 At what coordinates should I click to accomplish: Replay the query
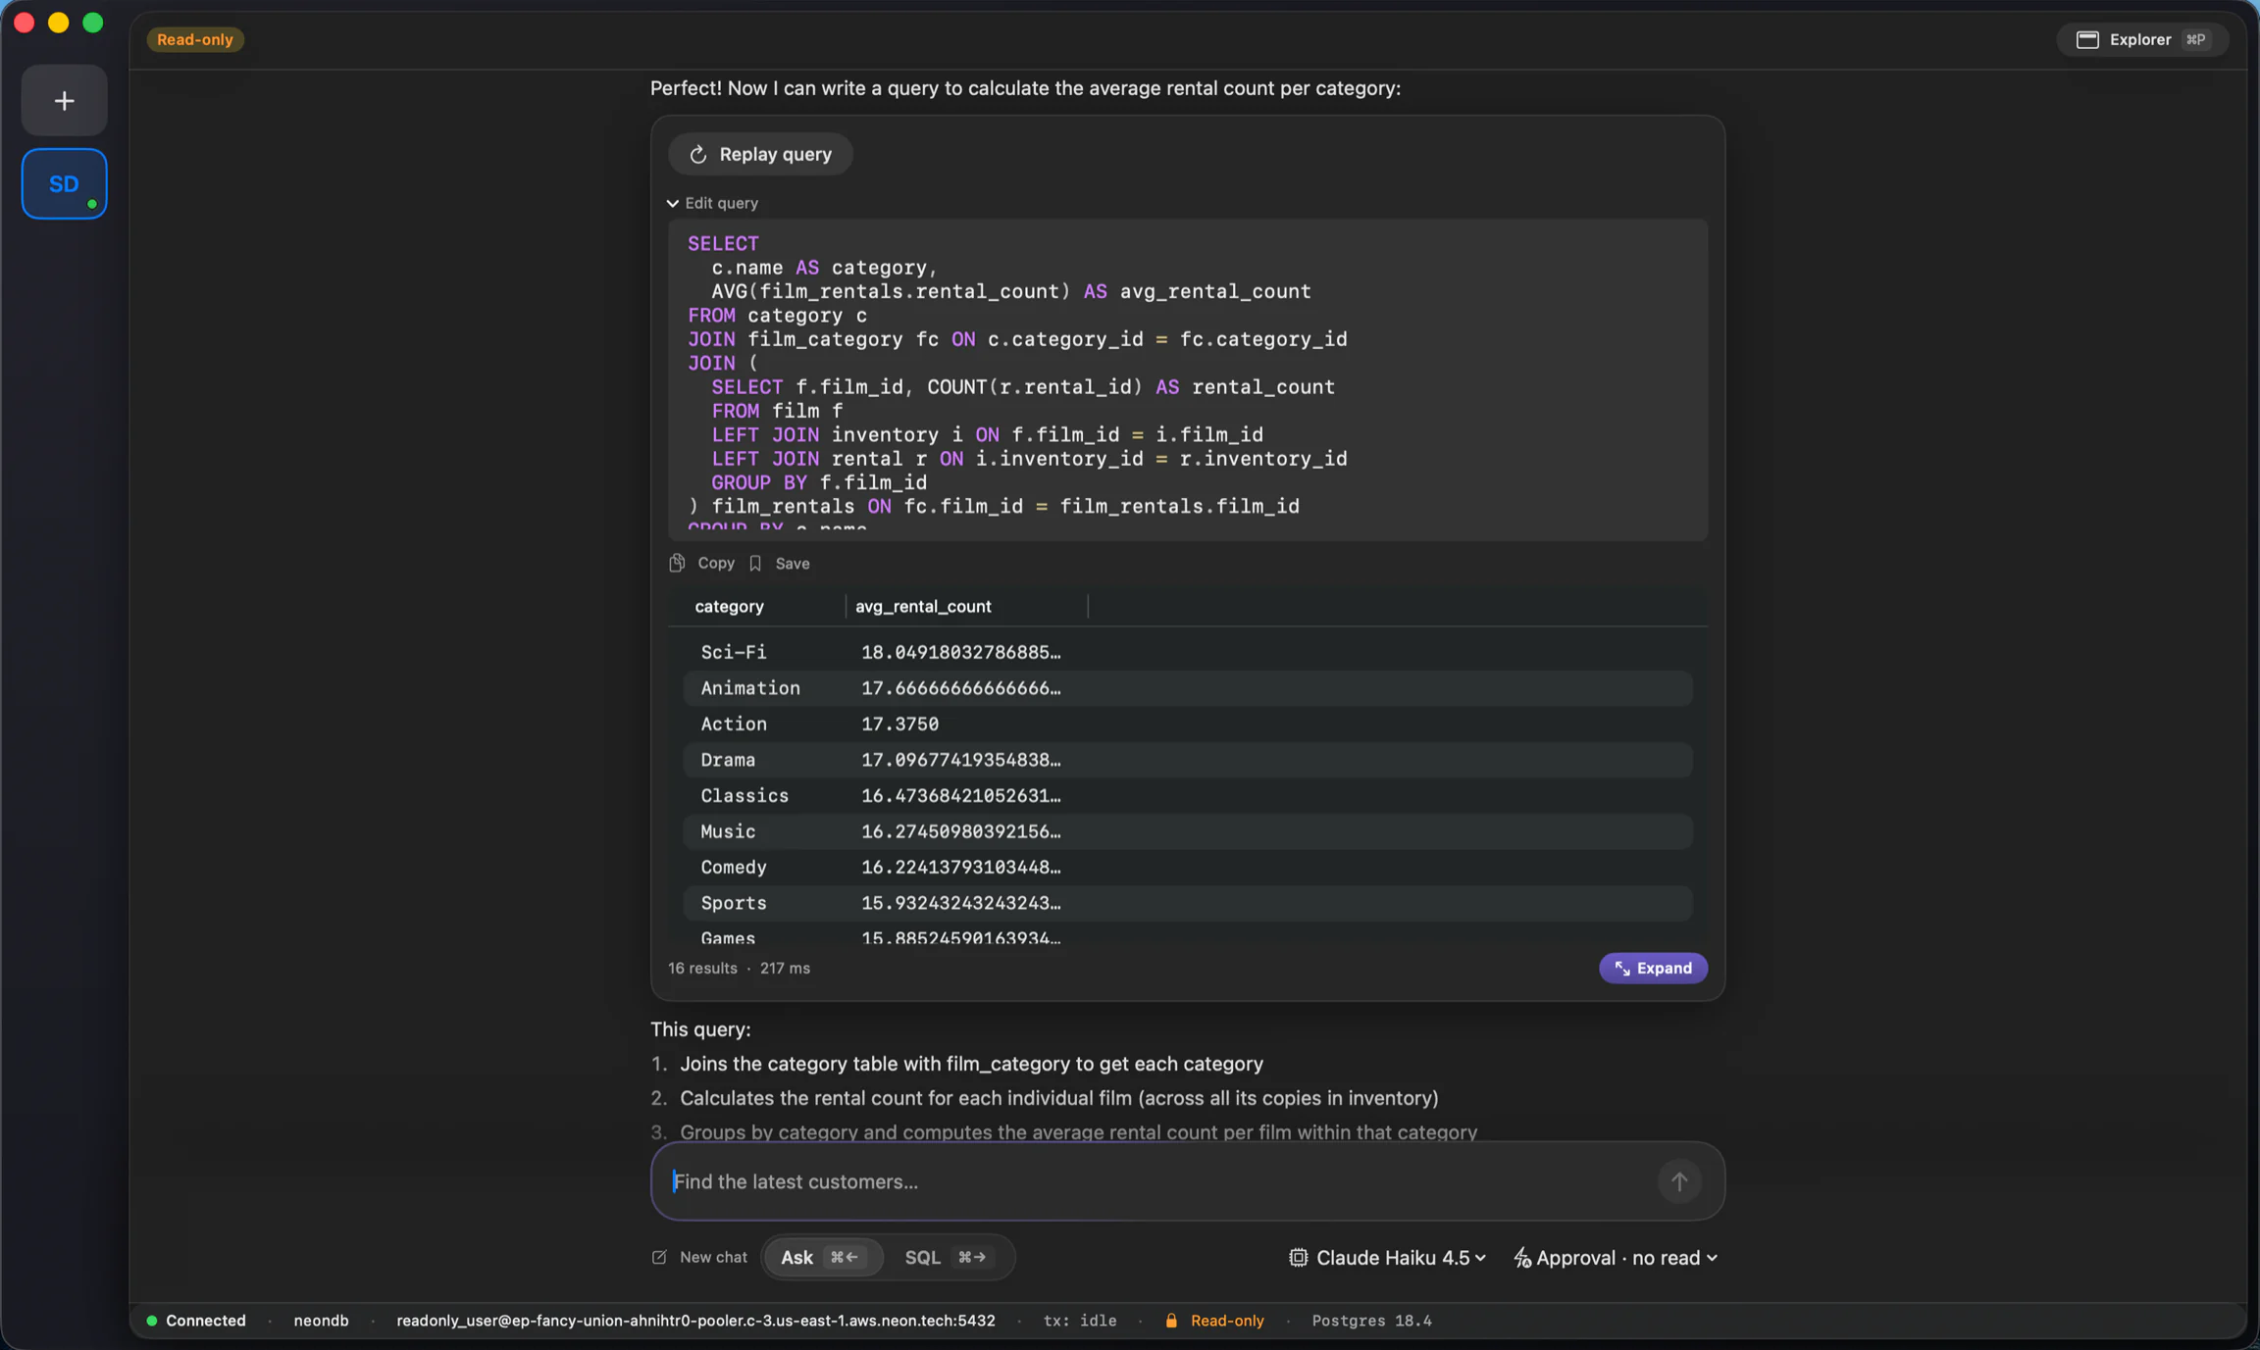(760, 154)
